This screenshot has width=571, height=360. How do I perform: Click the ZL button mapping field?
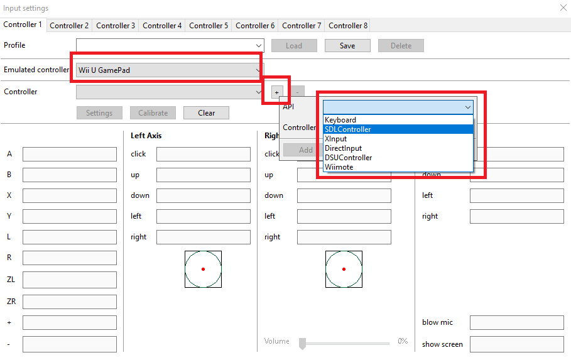70,280
